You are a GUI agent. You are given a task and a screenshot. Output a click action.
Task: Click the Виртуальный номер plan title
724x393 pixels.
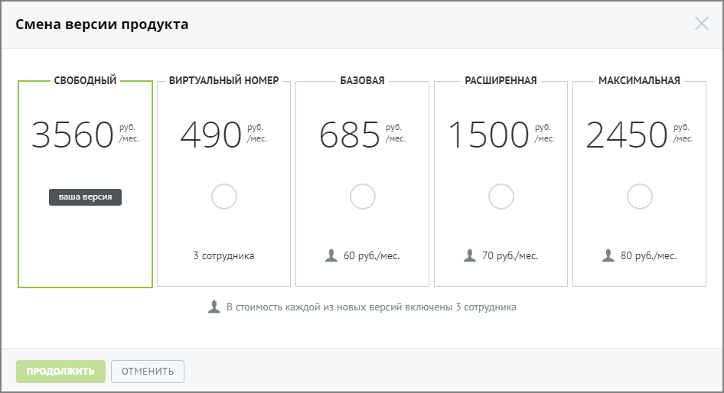pyautogui.click(x=224, y=81)
